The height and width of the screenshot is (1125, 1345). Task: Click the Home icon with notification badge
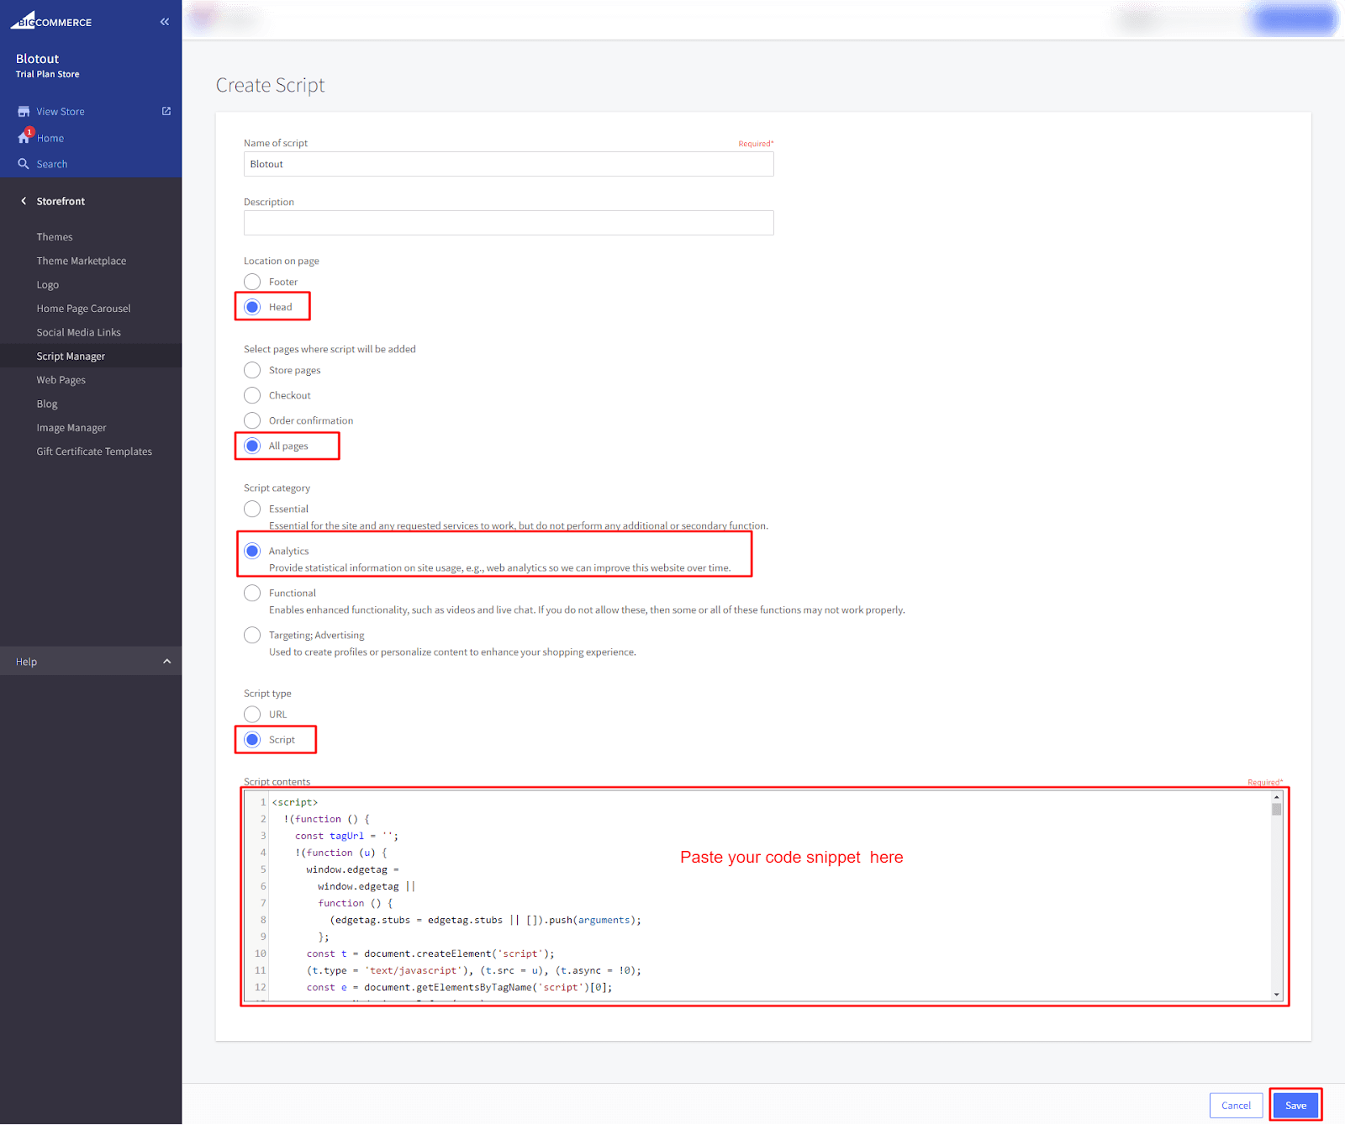[x=24, y=137]
